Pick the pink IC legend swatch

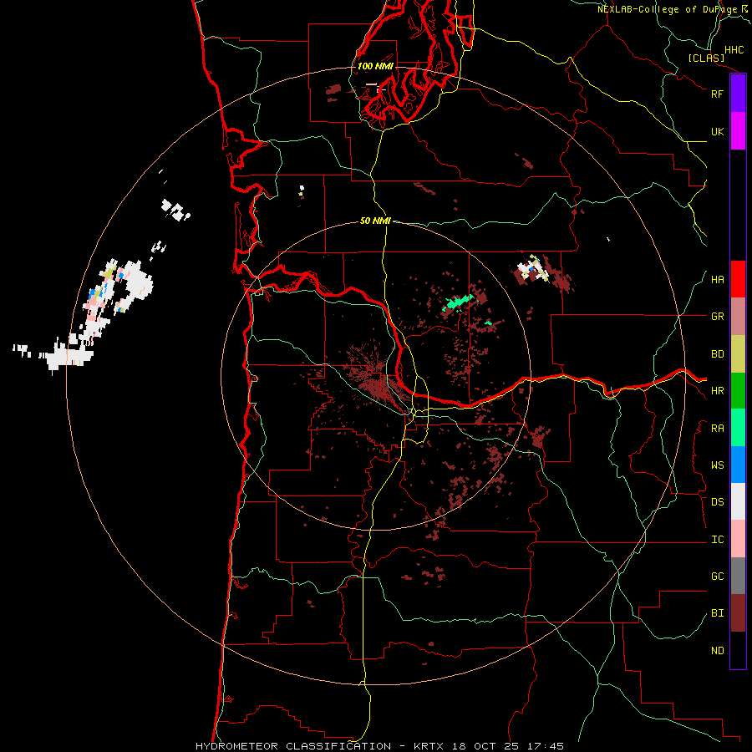pyautogui.click(x=738, y=539)
